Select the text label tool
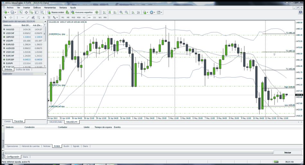This screenshot has width=305, height=165. (43, 17)
